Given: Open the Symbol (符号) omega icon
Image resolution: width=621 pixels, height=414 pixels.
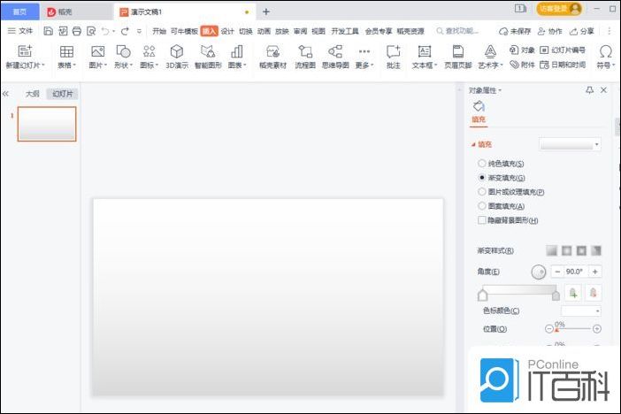Looking at the screenshot, I should [605, 51].
